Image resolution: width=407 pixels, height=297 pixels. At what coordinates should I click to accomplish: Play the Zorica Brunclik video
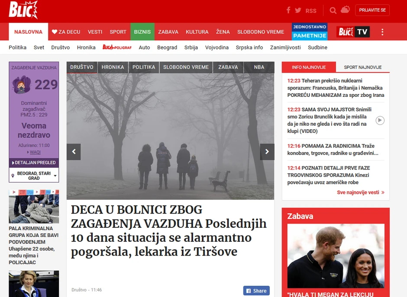pyautogui.click(x=380, y=121)
